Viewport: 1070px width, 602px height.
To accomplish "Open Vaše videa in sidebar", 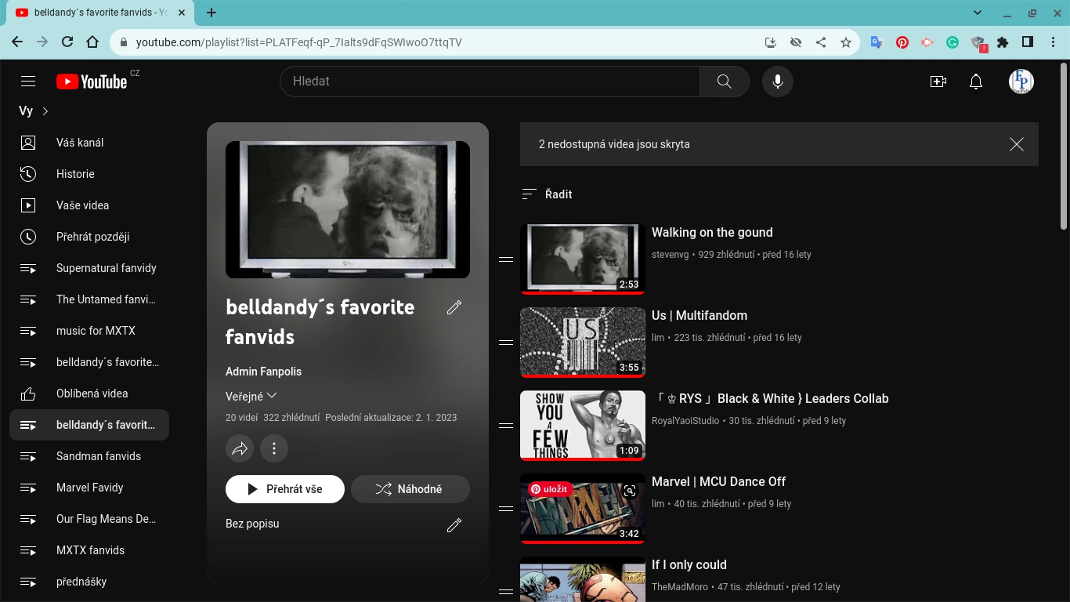I will 89,205.
